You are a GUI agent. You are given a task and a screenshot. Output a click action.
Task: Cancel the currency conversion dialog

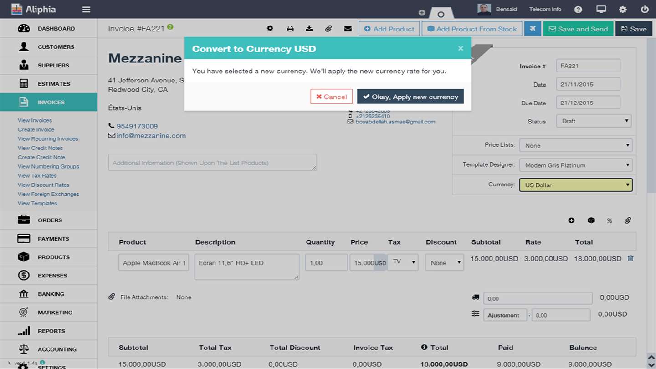click(x=332, y=97)
